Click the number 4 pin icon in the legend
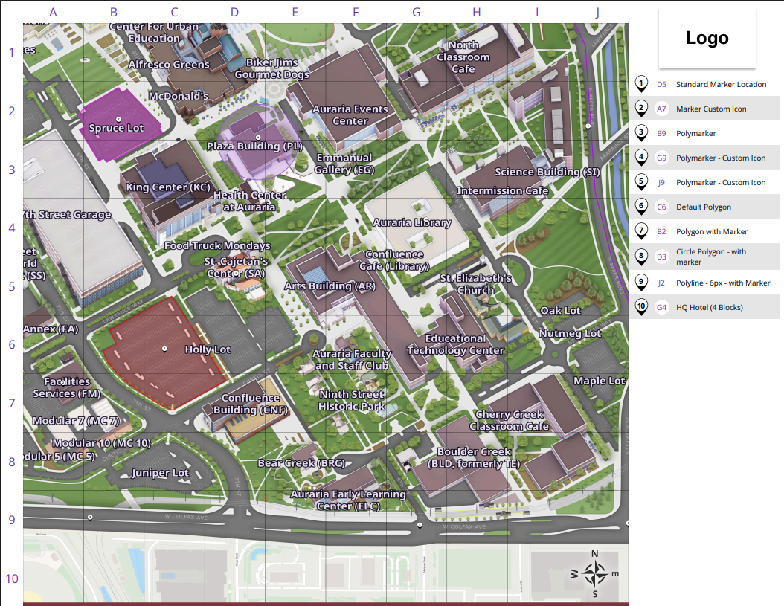This screenshot has height=606, width=784. point(641,158)
